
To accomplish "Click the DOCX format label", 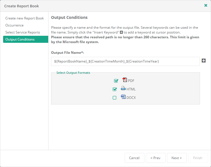I will [x=131, y=98].
